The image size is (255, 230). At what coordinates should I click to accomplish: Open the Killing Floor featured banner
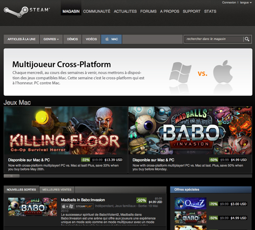click(x=65, y=131)
